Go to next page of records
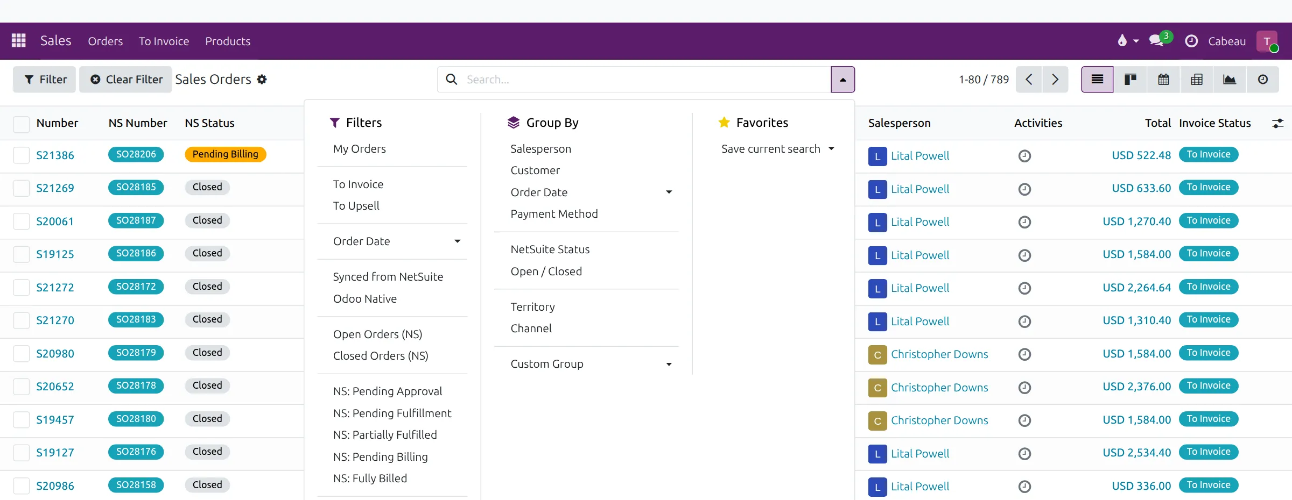Viewport: 1292px width, 500px height. point(1055,80)
